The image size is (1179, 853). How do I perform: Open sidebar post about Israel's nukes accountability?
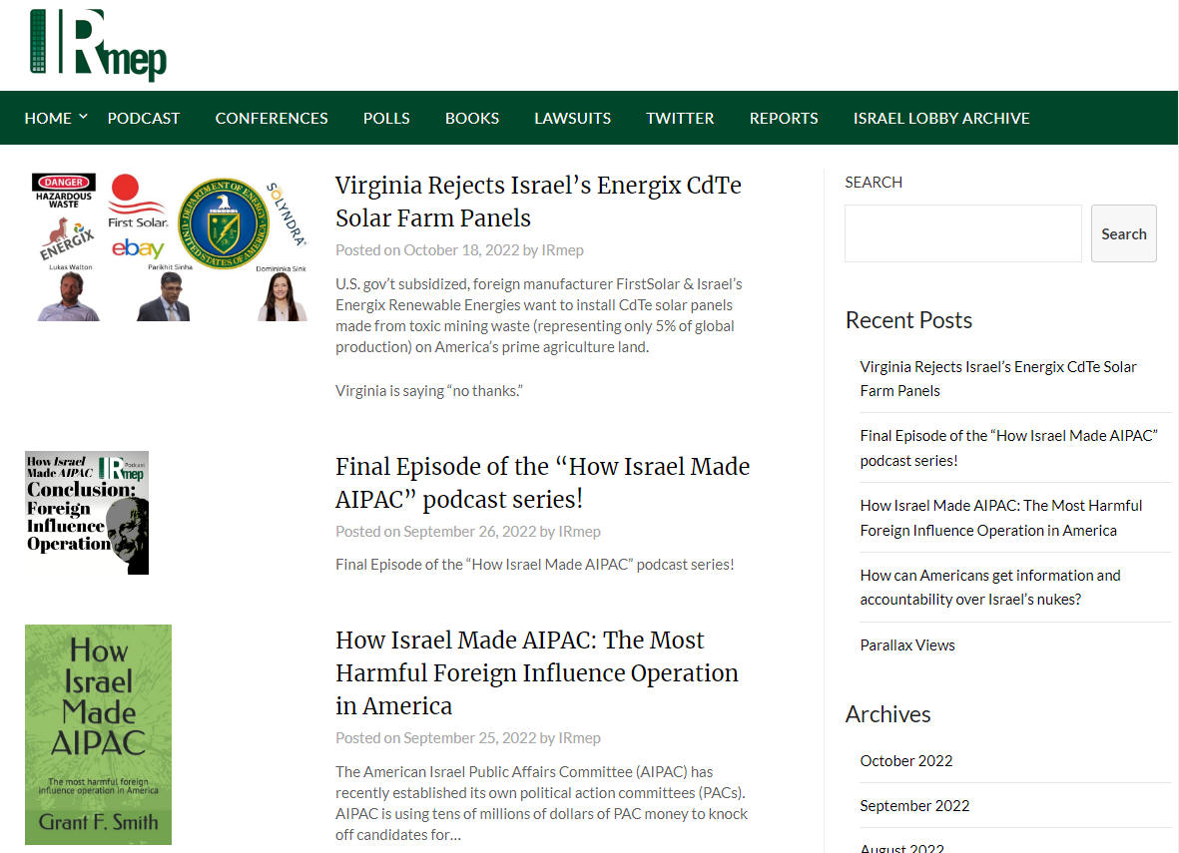[x=990, y=587]
